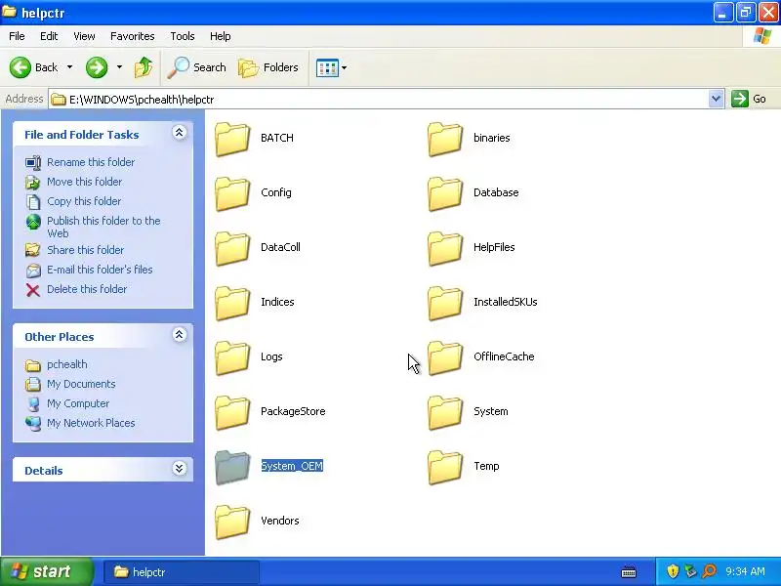781x586 pixels.
Task: Click the 9:34 AM clock
Action: pos(745,571)
